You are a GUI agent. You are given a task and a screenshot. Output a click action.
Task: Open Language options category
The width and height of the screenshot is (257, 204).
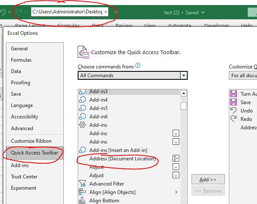click(22, 105)
